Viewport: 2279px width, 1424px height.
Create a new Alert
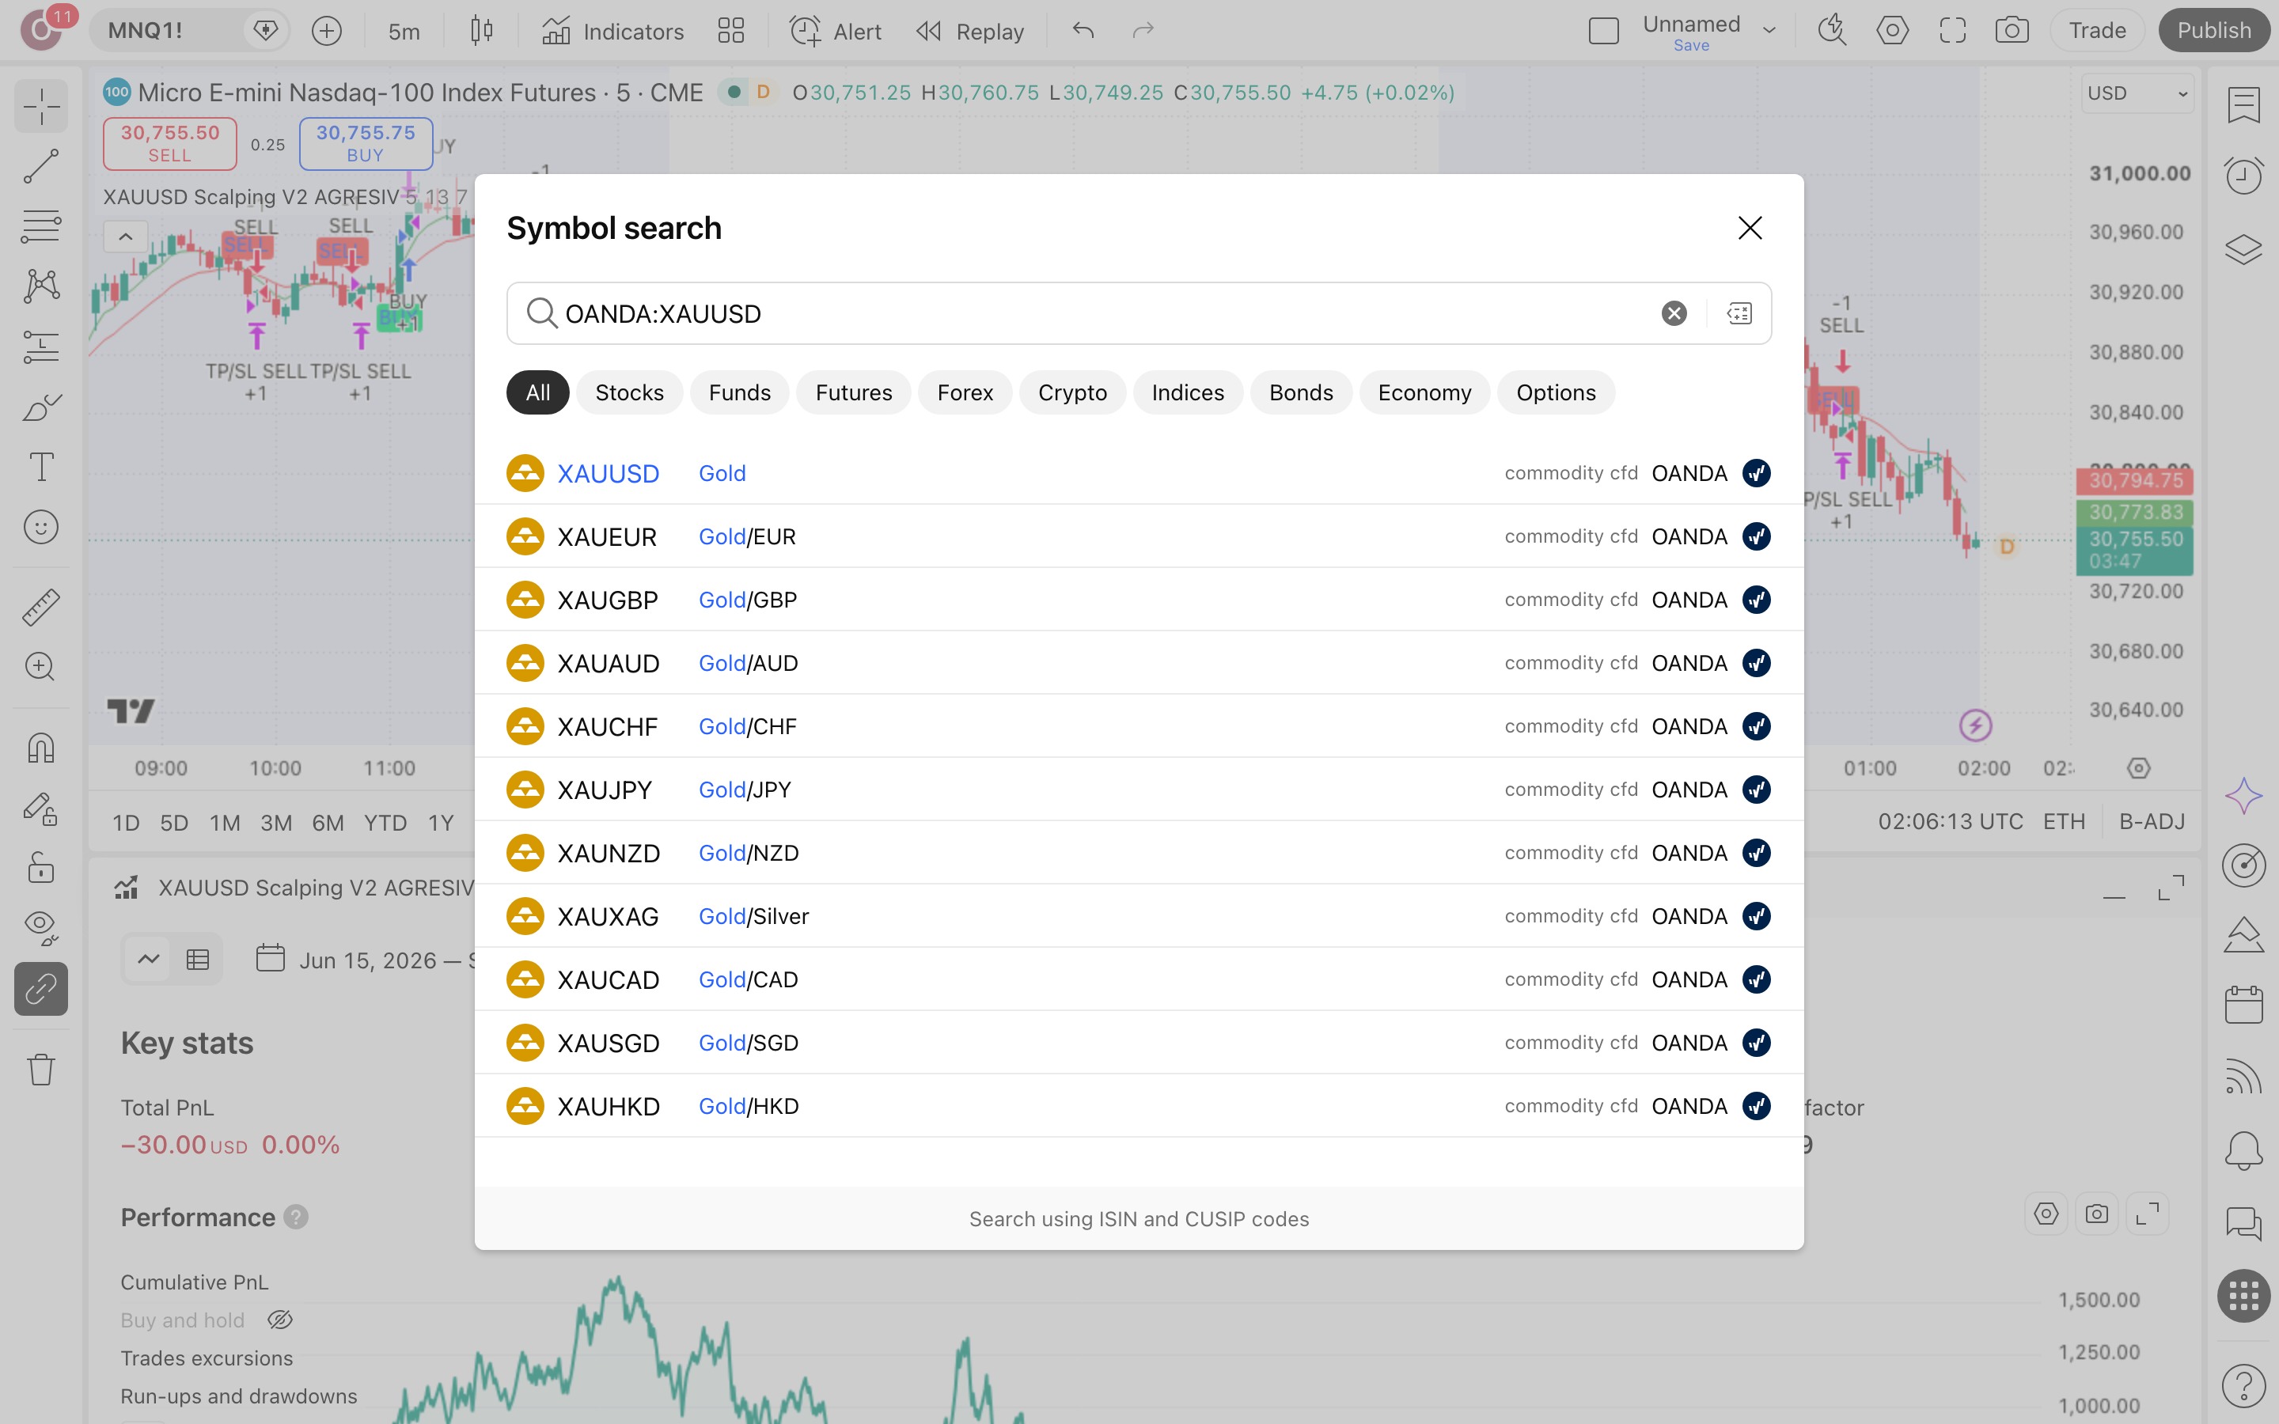coord(836,31)
